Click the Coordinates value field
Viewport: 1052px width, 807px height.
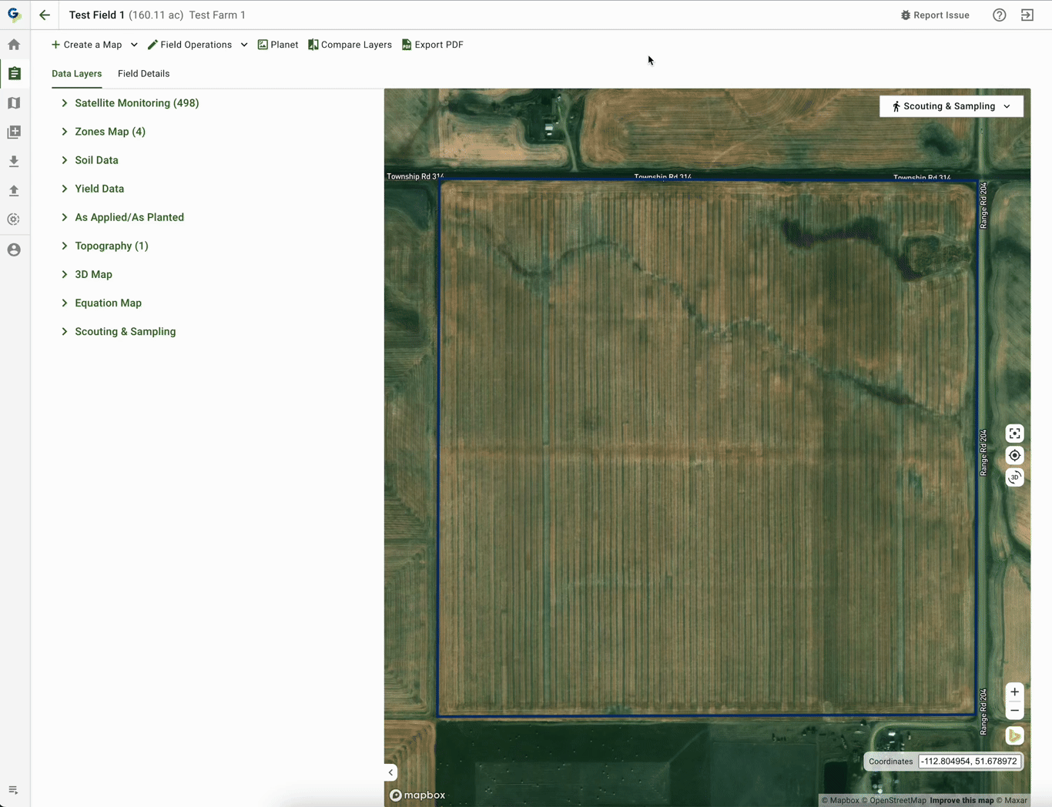pyautogui.click(x=970, y=762)
